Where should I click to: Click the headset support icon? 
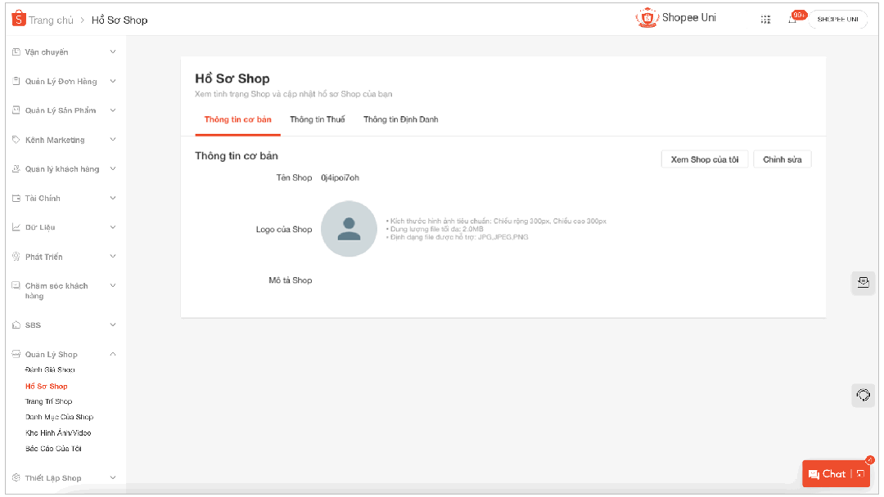[863, 396]
